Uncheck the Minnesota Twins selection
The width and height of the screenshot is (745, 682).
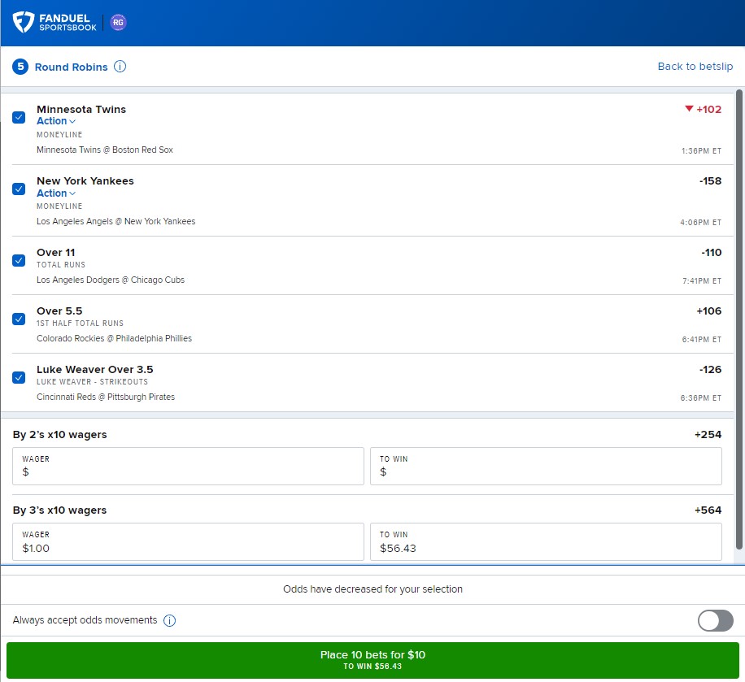(19, 117)
